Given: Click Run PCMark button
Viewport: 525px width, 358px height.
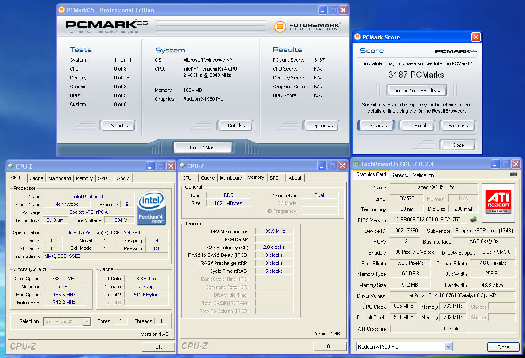Looking at the screenshot, I should pyautogui.click(x=203, y=148).
